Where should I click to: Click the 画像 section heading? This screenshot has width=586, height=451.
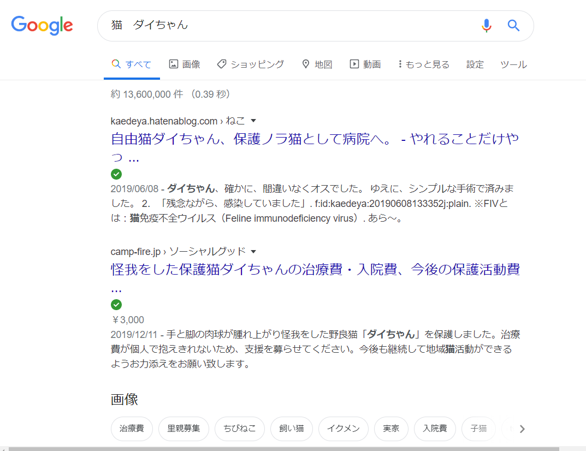(x=125, y=400)
